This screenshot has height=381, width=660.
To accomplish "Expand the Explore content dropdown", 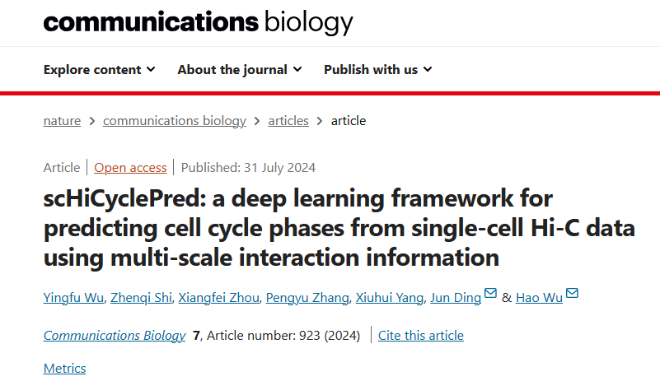I will (x=99, y=69).
